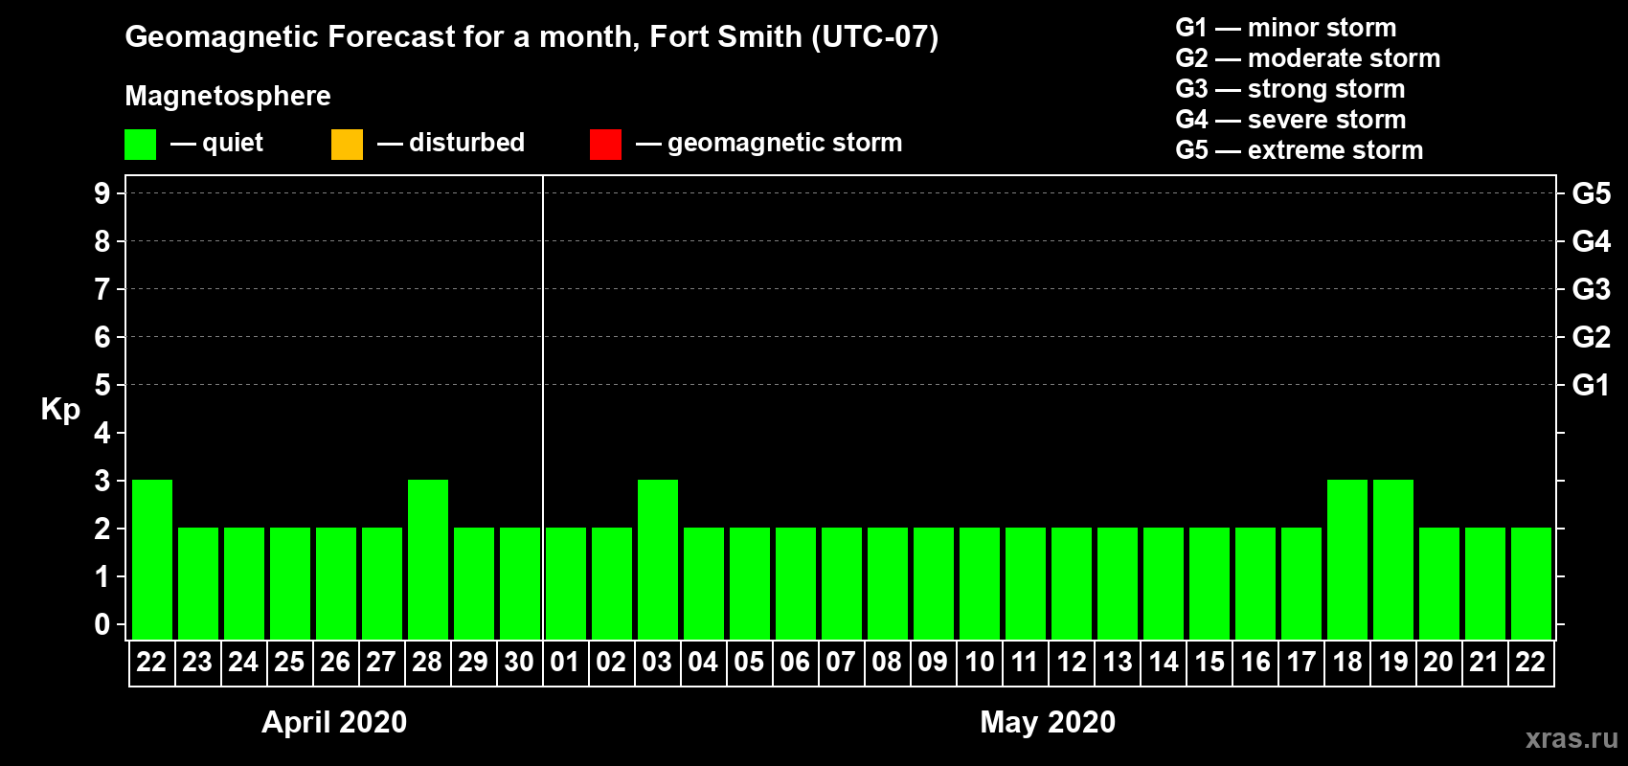Image resolution: width=1628 pixels, height=766 pixels.
Task: Click the bar for May 03
Action: (658, 559)
